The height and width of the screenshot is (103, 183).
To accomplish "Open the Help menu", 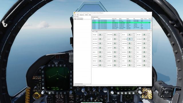I will (90, 15).
